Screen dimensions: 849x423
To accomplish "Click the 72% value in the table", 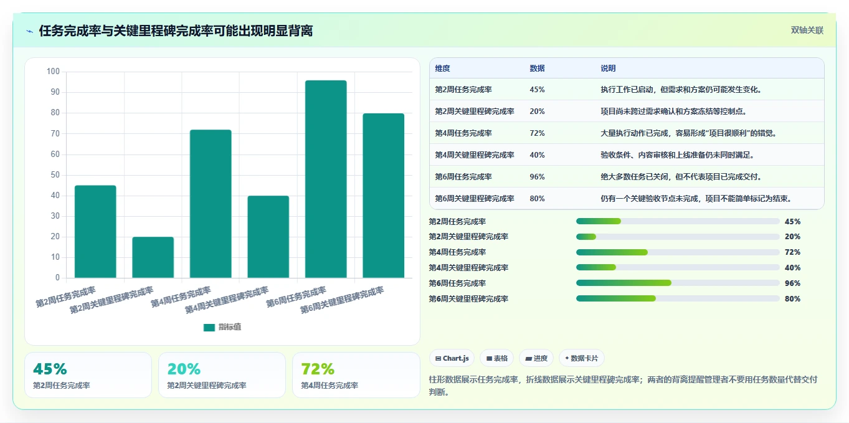I will point(537,133).
